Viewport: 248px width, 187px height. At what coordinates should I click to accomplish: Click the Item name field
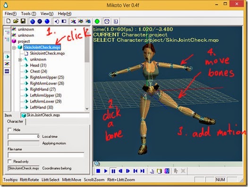(55, 115)
